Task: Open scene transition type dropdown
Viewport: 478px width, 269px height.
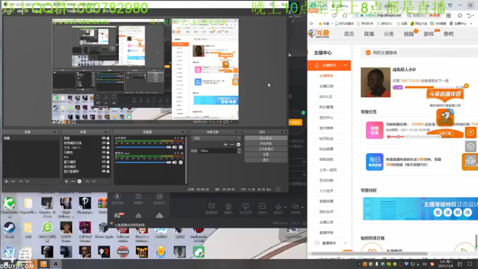Action: coord(216,138)
